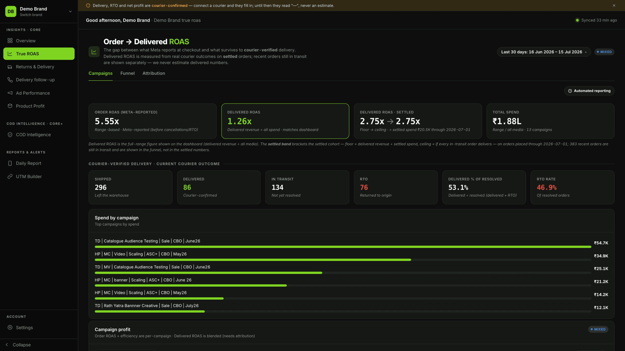Click the Product Profit box icon
The width and height of the screenshot is (625, 351).
click(10, 106)
